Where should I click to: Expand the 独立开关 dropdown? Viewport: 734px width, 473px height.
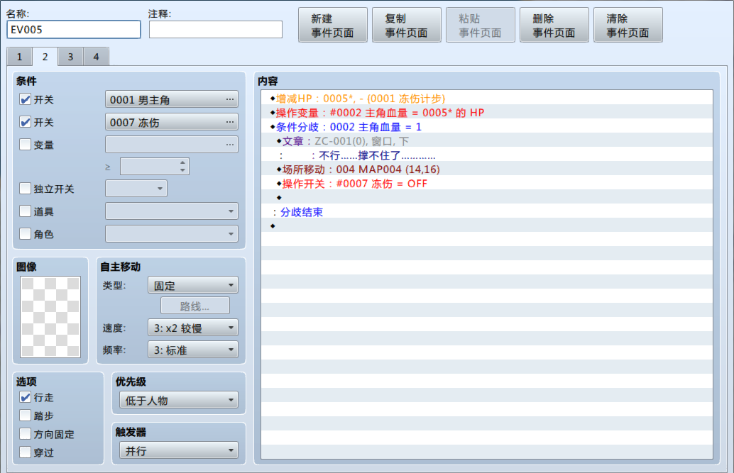pyautogui.click(x=136, y=189)
